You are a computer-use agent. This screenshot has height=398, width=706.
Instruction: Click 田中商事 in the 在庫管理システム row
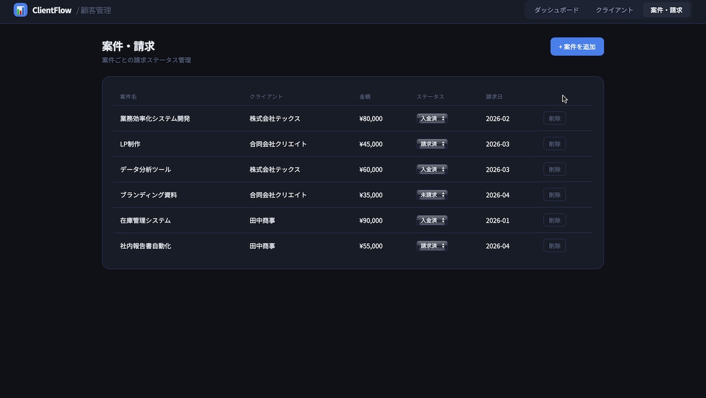click(262, 220)
